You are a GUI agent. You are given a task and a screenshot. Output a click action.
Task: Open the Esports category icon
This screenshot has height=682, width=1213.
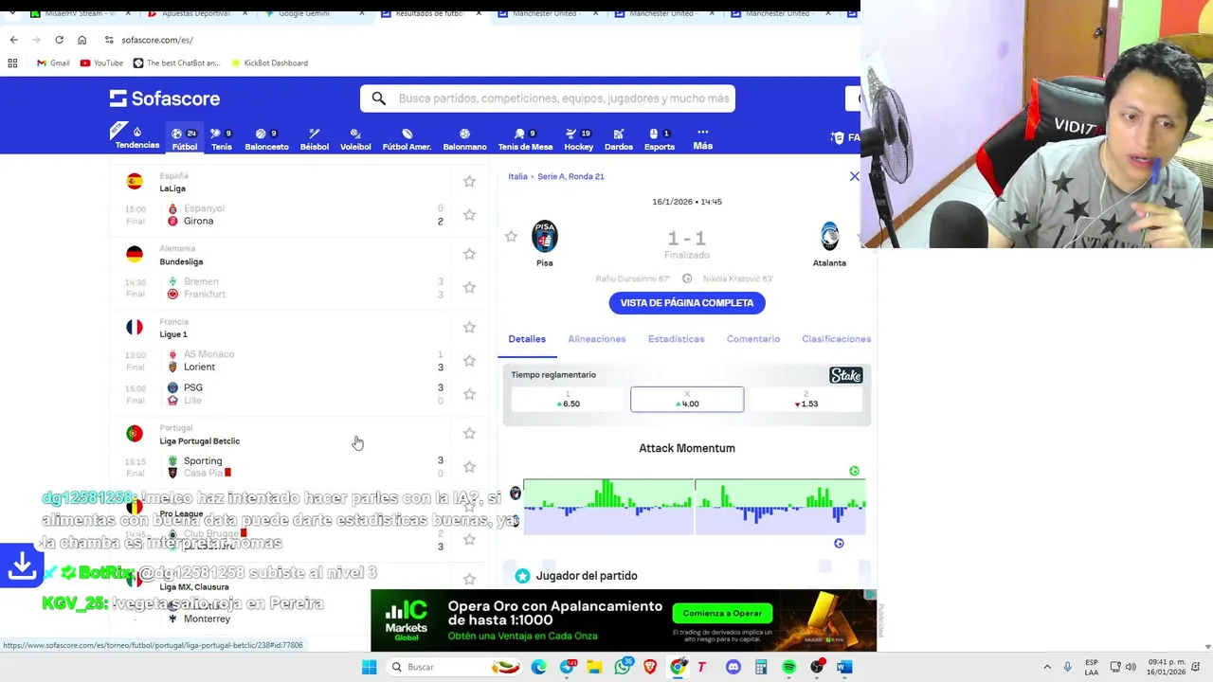coord(660,139)
